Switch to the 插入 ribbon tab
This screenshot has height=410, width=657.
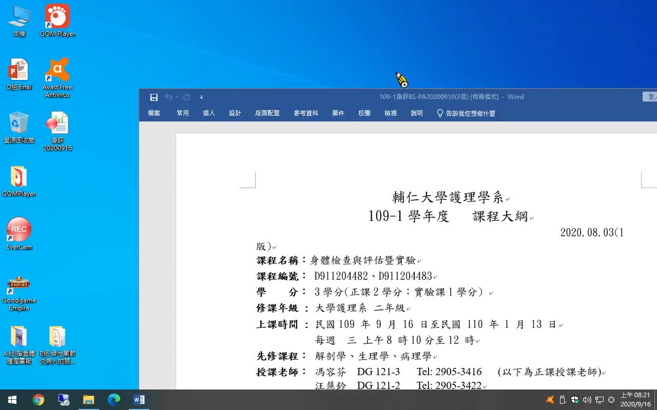208,113
